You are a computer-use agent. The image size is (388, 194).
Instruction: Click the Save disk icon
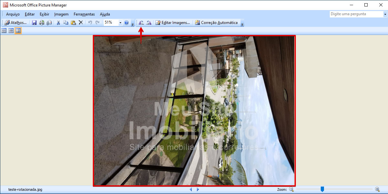[34, 23]
